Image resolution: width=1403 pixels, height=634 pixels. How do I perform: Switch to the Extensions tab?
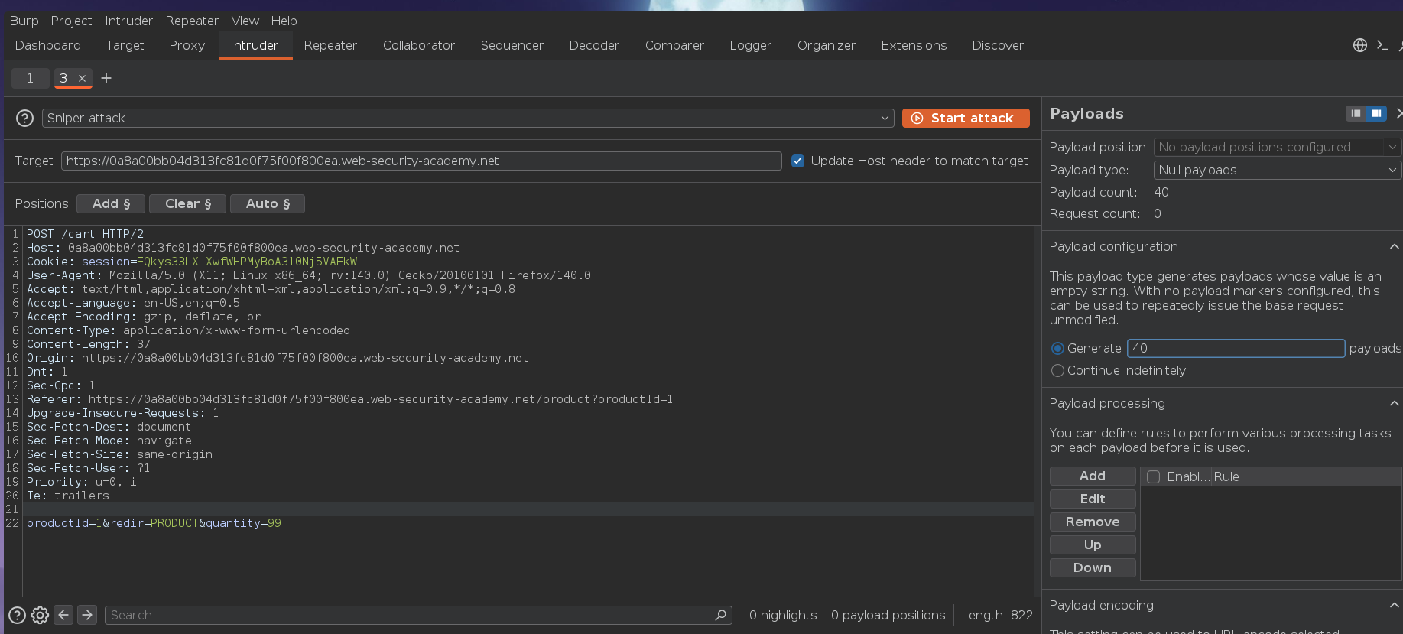(914, 45)
